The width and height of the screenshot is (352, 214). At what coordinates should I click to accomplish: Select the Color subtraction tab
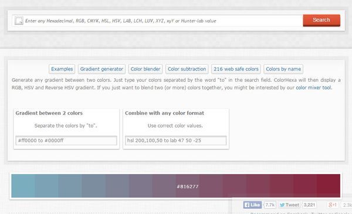(x=187, y=69)
